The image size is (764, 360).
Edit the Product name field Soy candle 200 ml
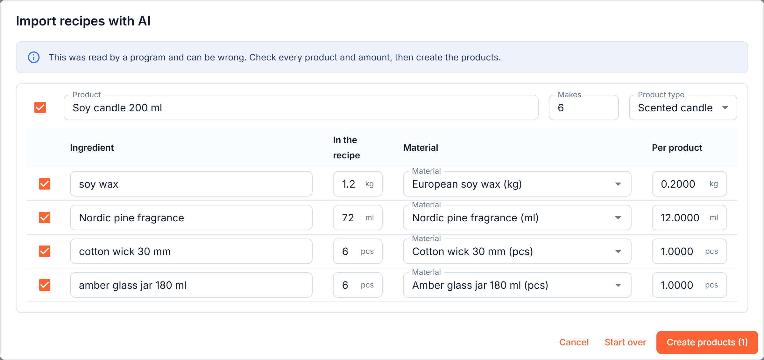click(301, 107)
